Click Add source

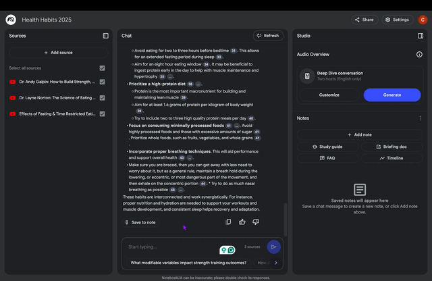coord(59,53)
